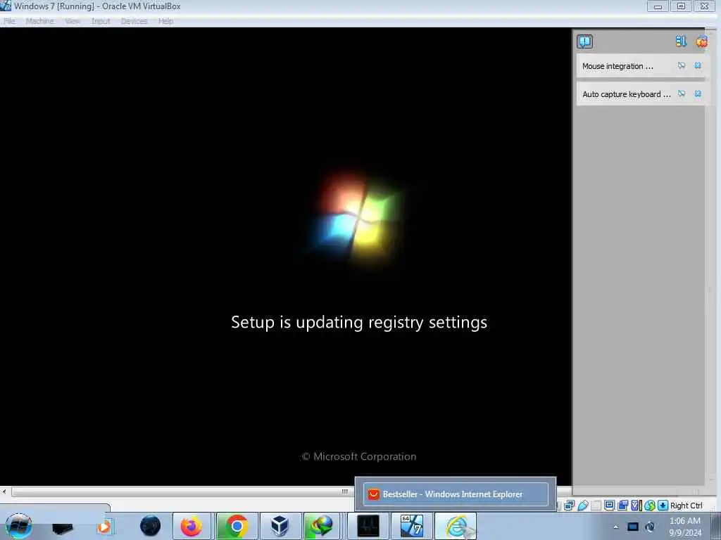721x540 pixels.
Task: Click the notification ordering toggle icon
Action: tap(681, 41)
